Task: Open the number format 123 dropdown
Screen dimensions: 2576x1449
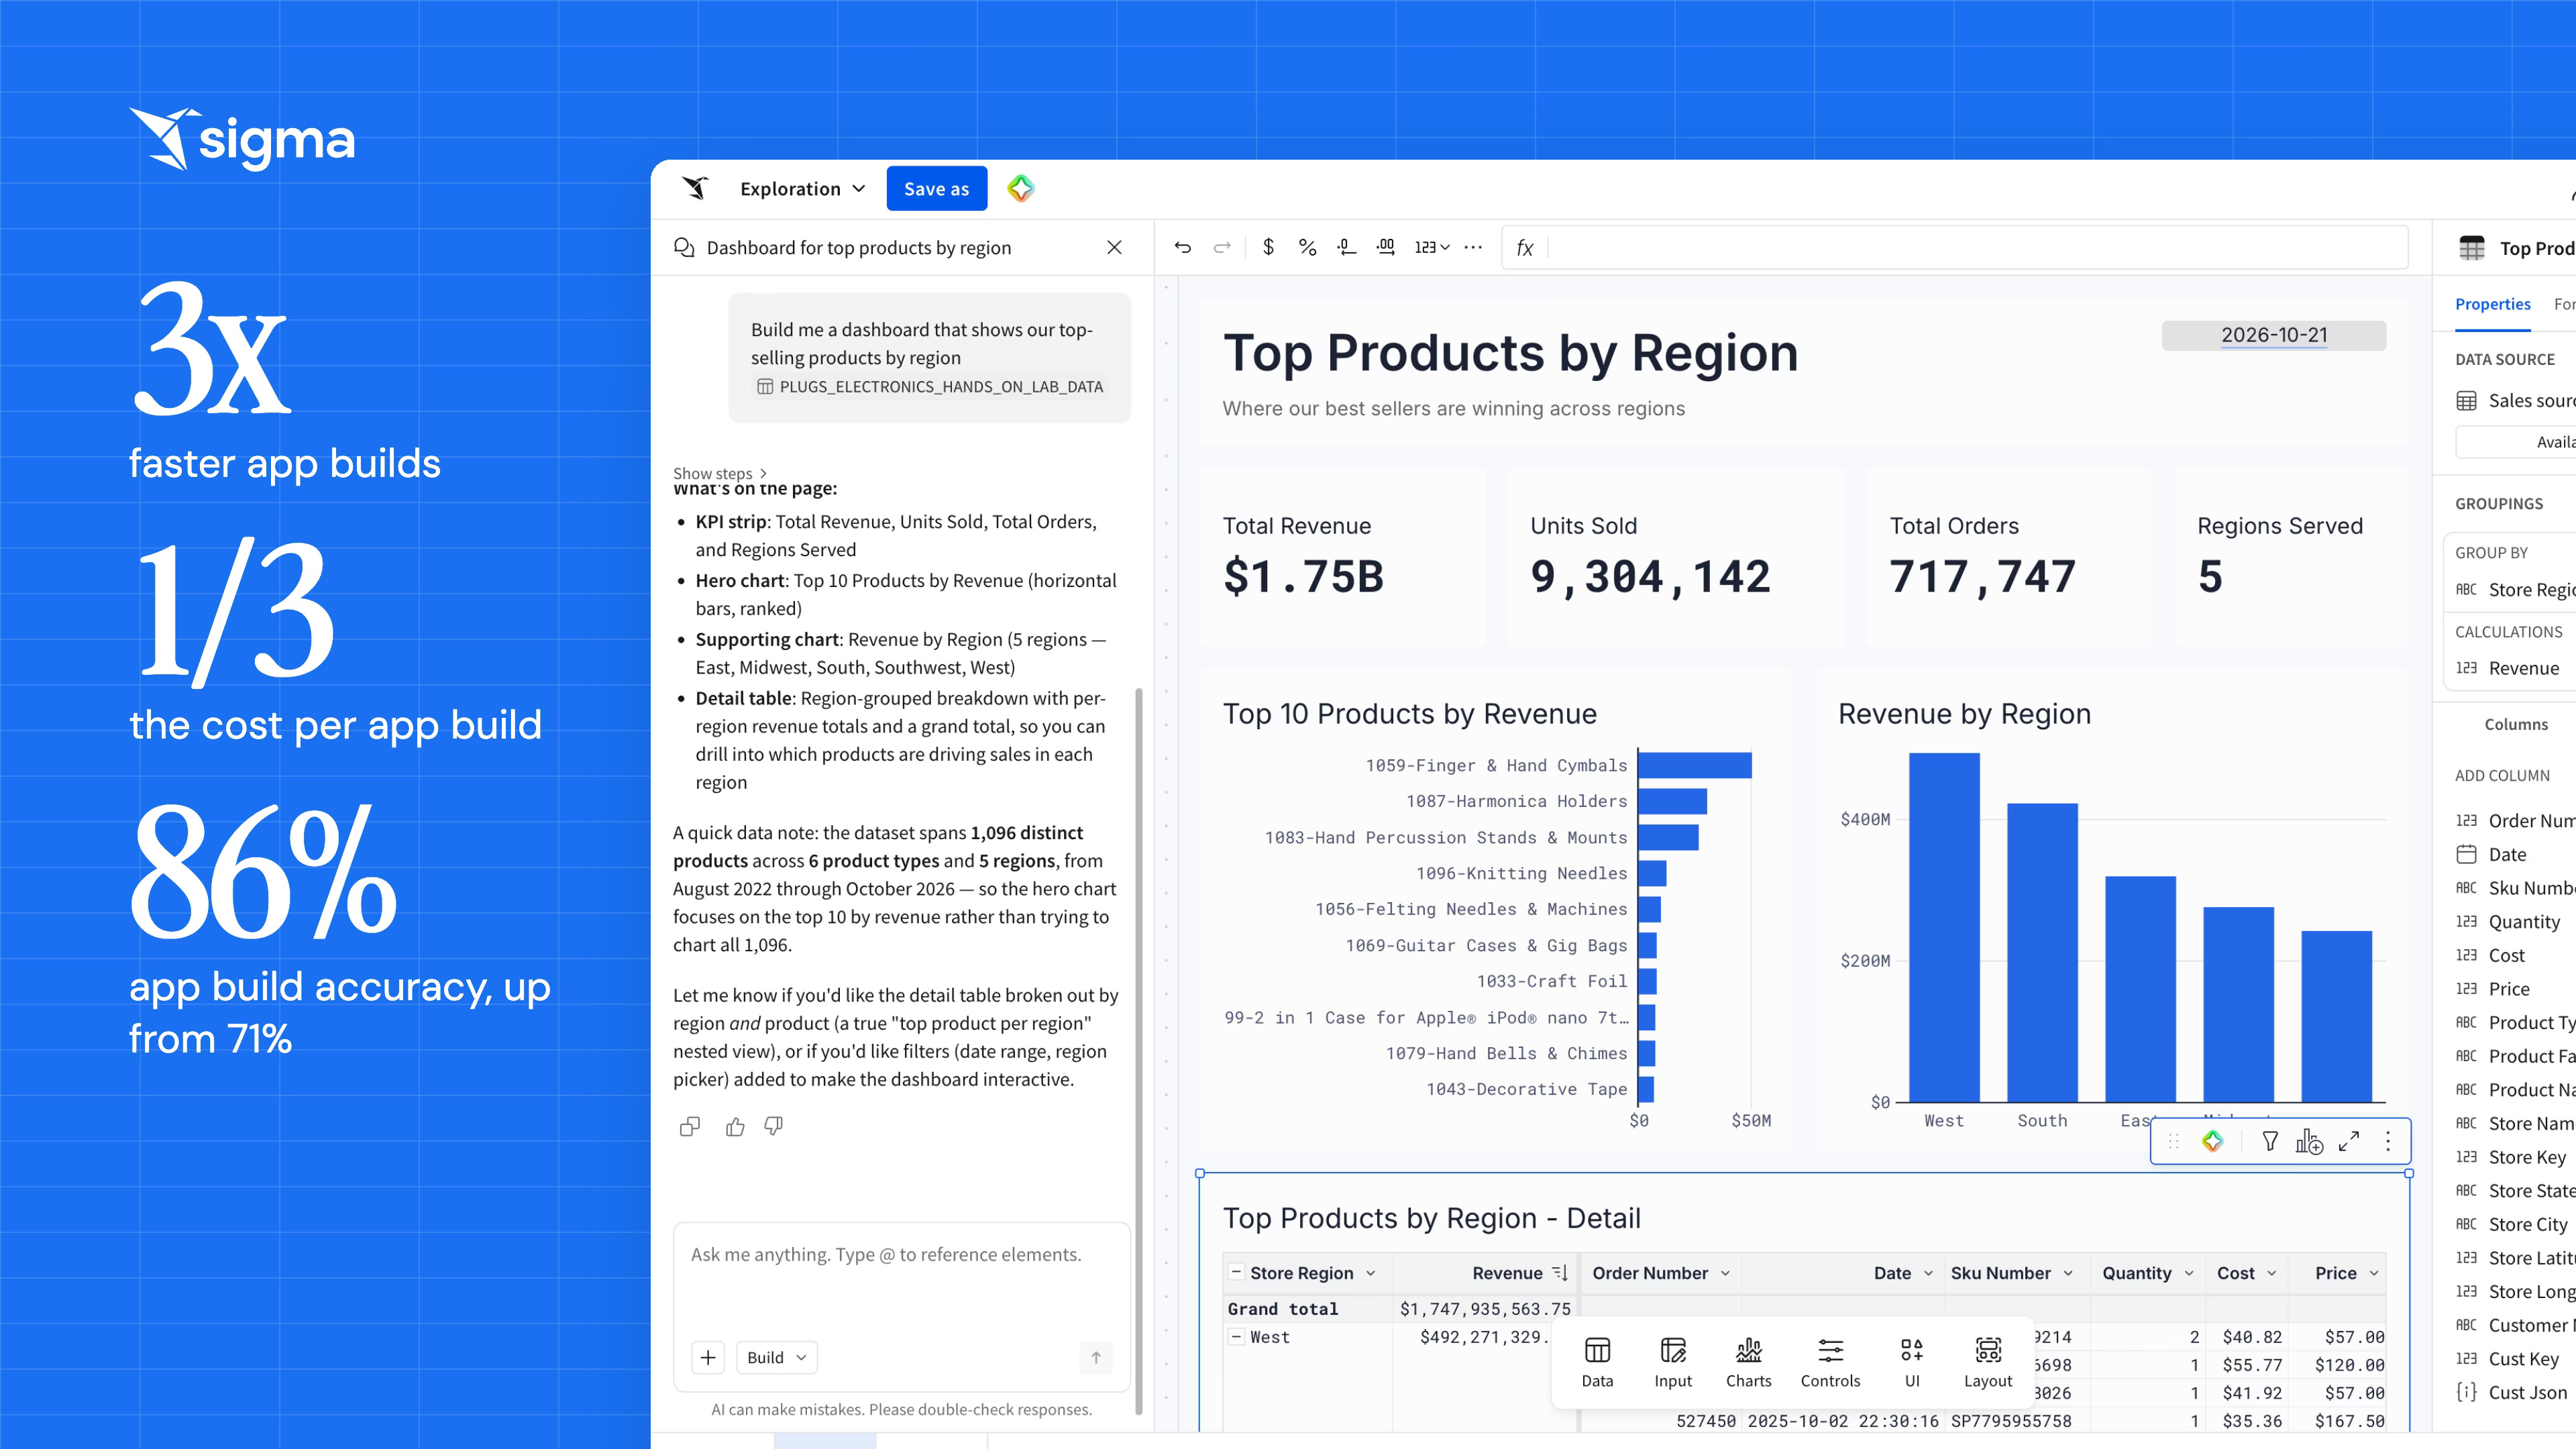Action: [x=1432, y=247]
